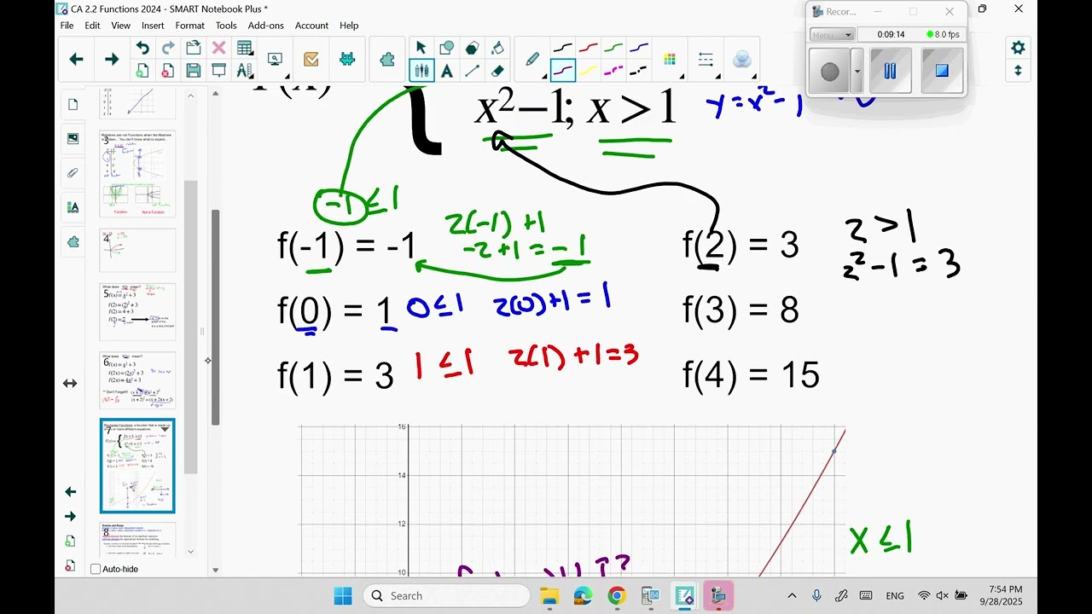Save the notebook file
Image resolution: width=1092 pixels, height=614 pixels.
click(194, 71)
